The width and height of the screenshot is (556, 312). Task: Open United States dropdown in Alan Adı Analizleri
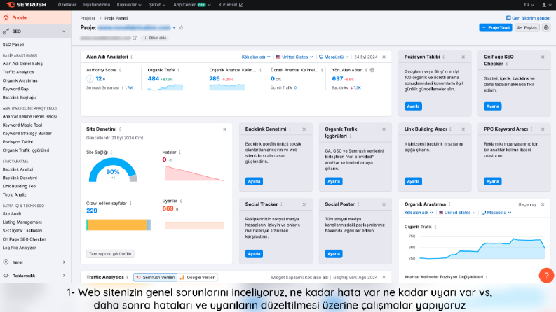(294, 57)
